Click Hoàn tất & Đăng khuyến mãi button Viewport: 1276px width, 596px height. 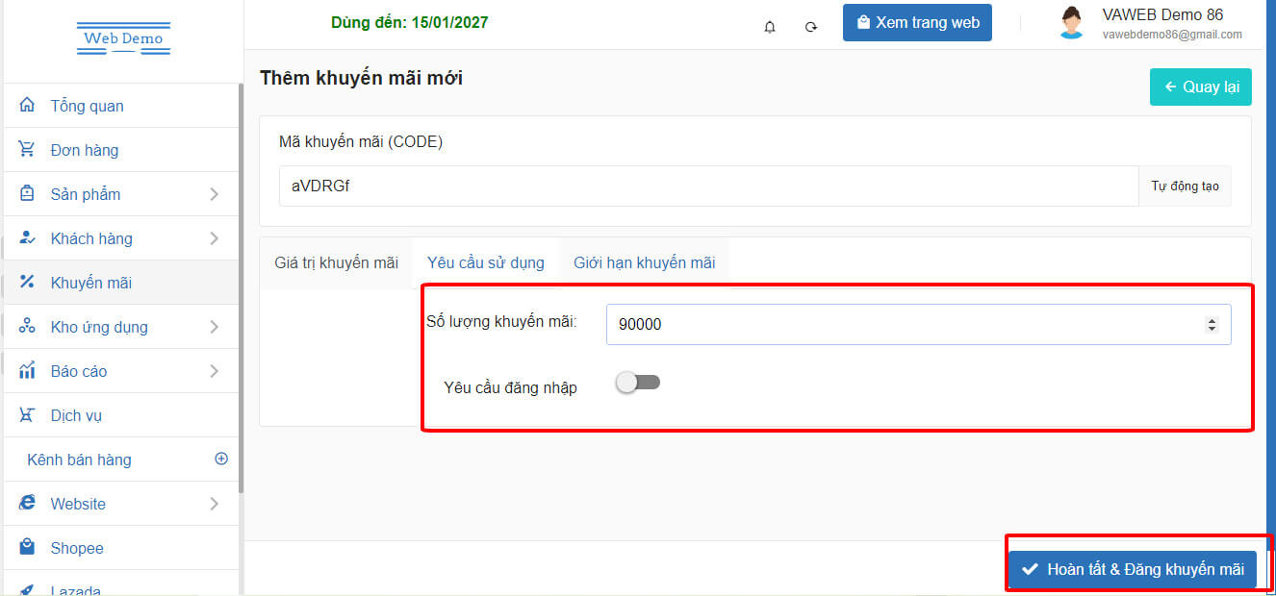click(x=1133, y=569)
